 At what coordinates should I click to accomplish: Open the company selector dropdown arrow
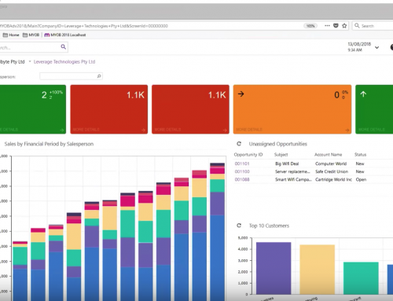pyautogui.click(x=30, y=61)
